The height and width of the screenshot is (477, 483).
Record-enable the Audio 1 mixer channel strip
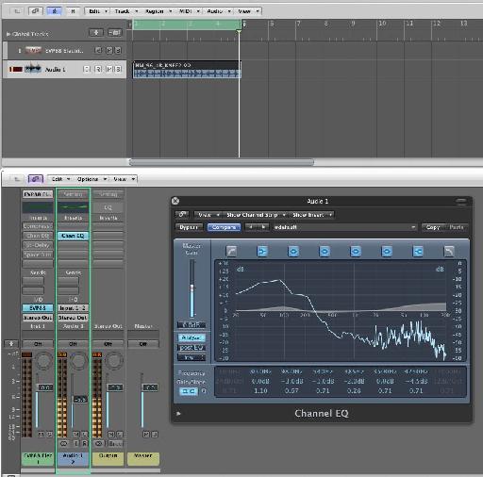coord(84,443)
